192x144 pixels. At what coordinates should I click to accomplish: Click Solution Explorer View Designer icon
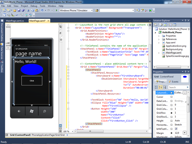pos(175,25)
